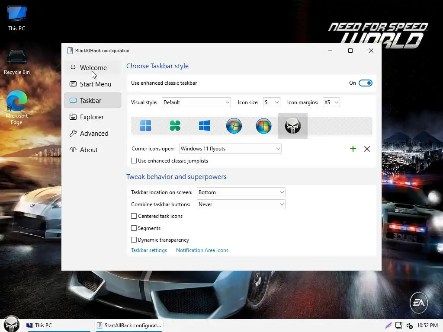Turn on Dynamic transparency checkbox
The height and width of the screenshot is (332, 443).
(134, 239)
